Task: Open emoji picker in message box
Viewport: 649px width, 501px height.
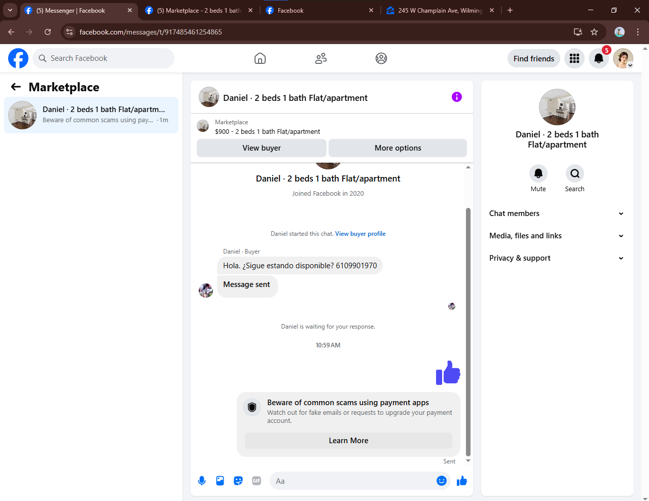Action: click(442, 481)
